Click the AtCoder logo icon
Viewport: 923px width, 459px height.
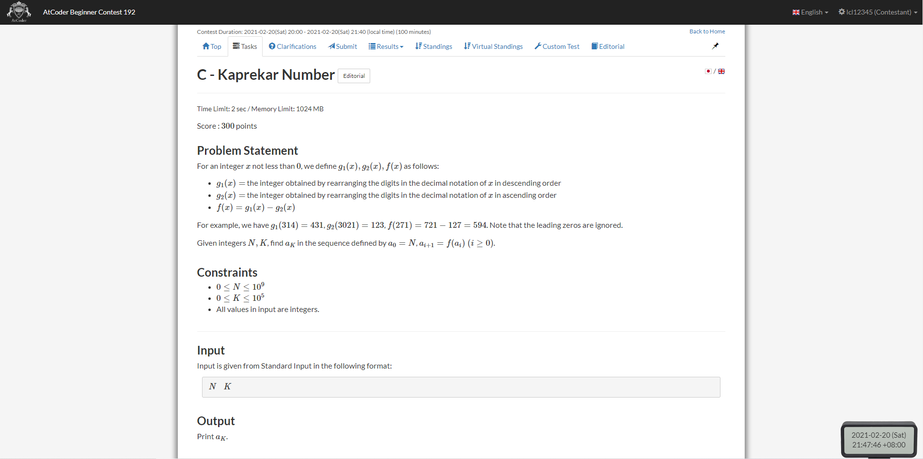19,12
